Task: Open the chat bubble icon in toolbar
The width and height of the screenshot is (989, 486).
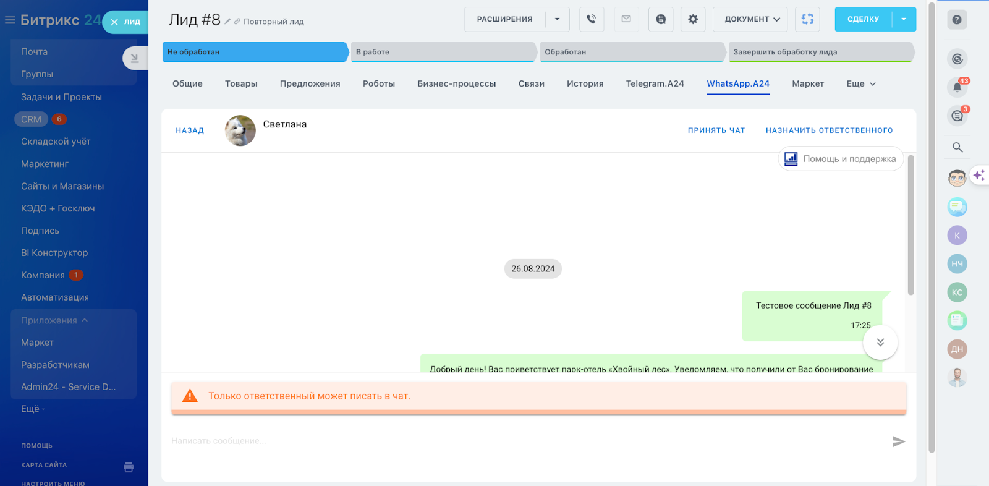Action: click(661, 19)
